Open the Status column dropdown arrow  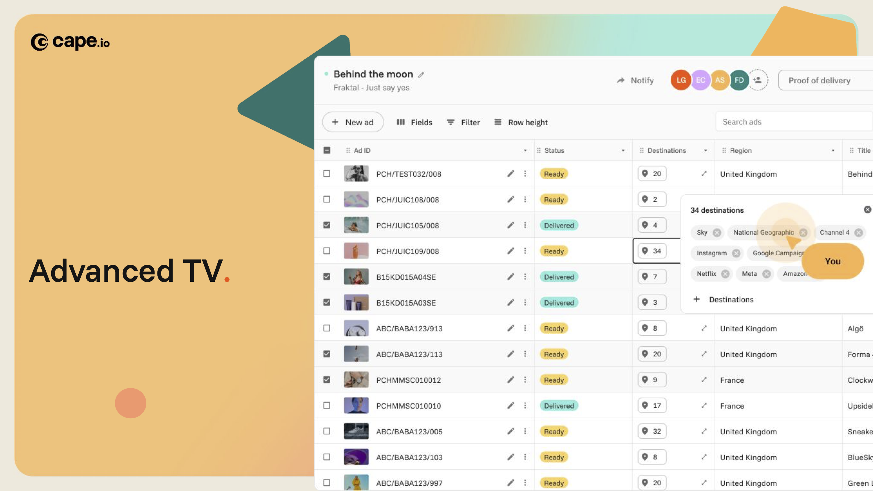(x=623, y=150)
